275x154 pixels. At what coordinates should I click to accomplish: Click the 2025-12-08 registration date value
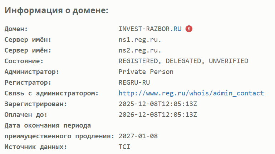pos(158,104)
